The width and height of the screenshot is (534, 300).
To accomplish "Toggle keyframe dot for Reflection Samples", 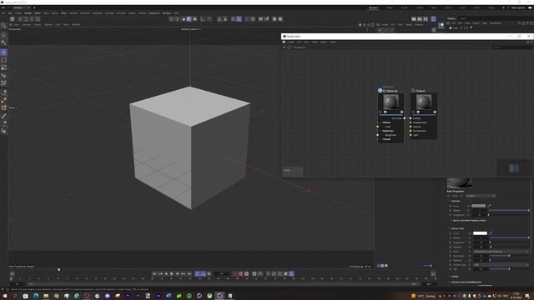I will [451, 247].
